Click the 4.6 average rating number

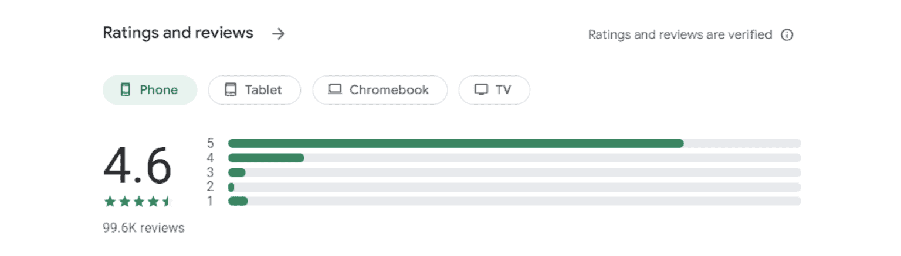click(137, 166)
